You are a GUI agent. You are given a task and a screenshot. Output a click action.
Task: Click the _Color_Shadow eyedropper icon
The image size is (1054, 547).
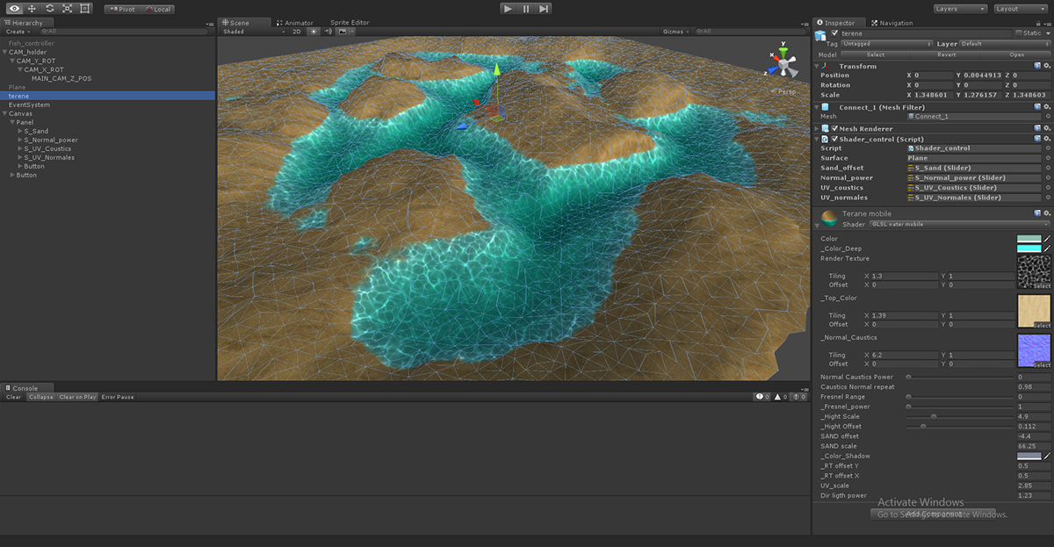click(1047, 457)
